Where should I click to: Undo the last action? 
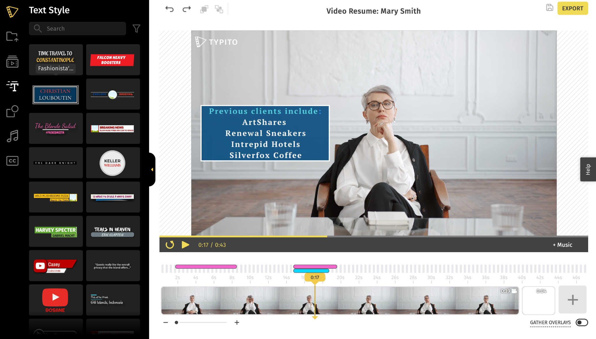coord(169,9)
